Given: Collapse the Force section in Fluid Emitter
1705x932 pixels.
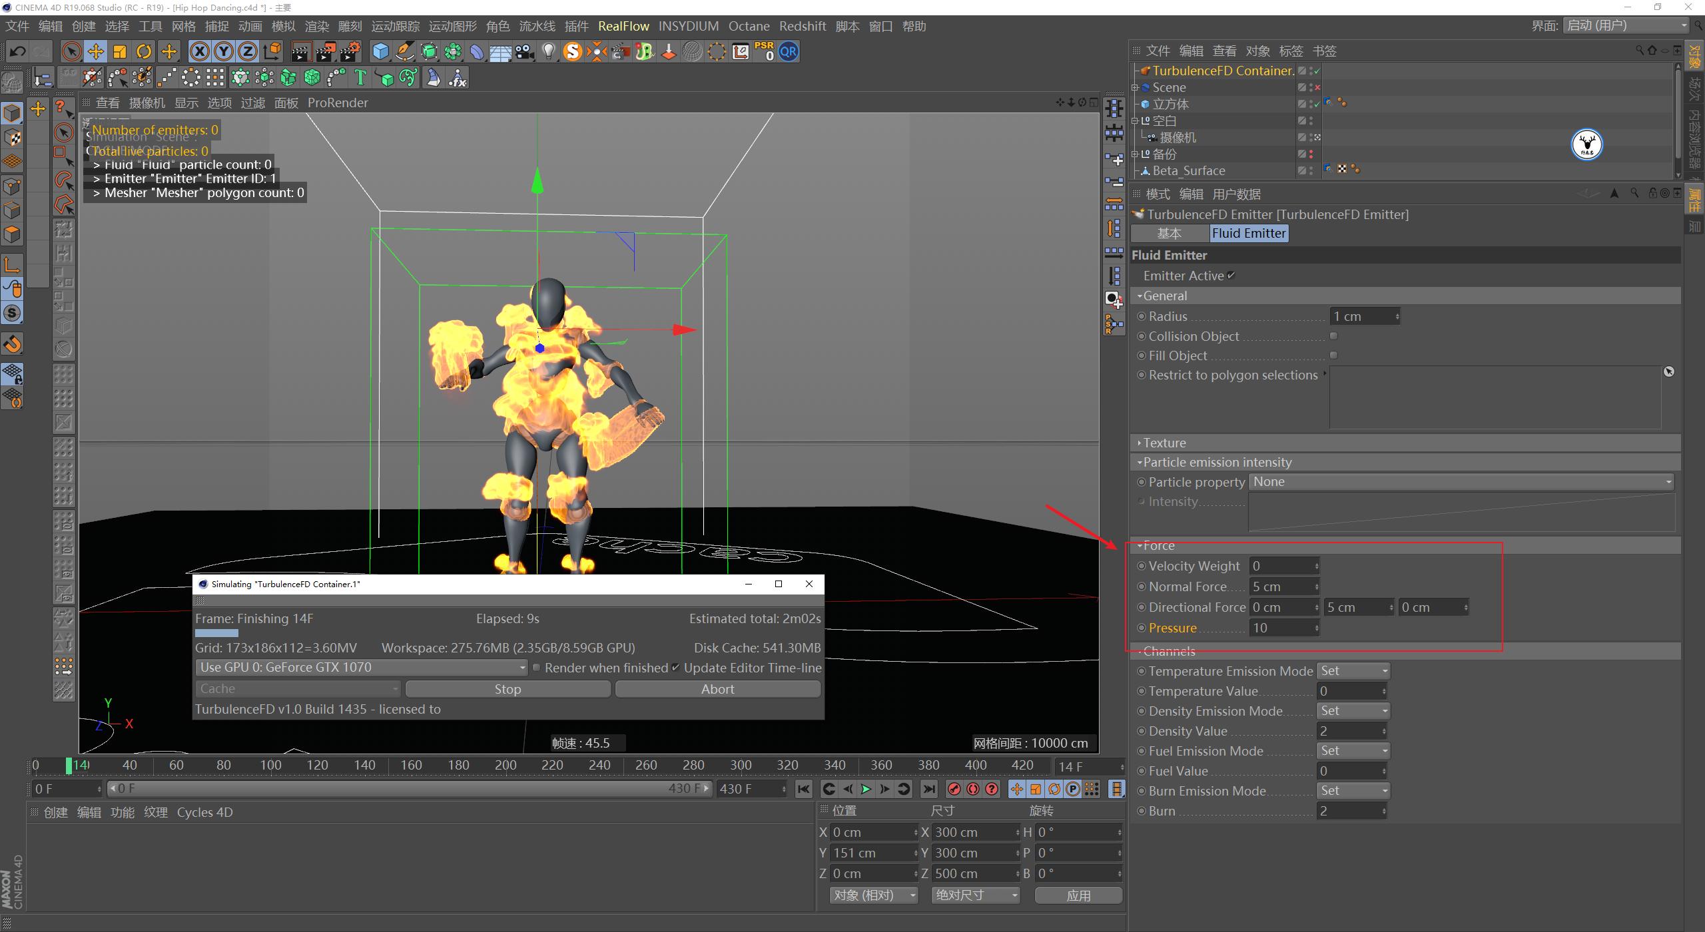Looking at the screenshot, I should point(1141,545).
